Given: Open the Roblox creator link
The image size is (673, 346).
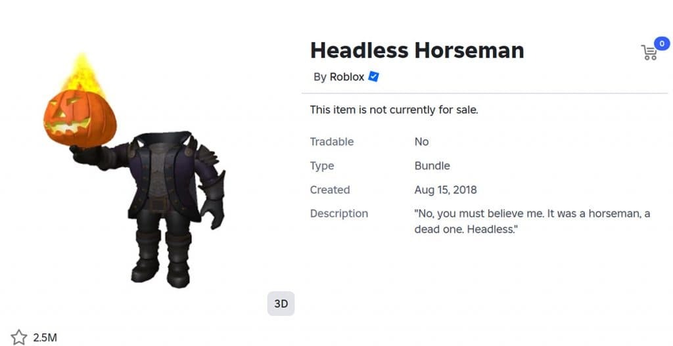Looking at the screenshot, I should point(346,77).
